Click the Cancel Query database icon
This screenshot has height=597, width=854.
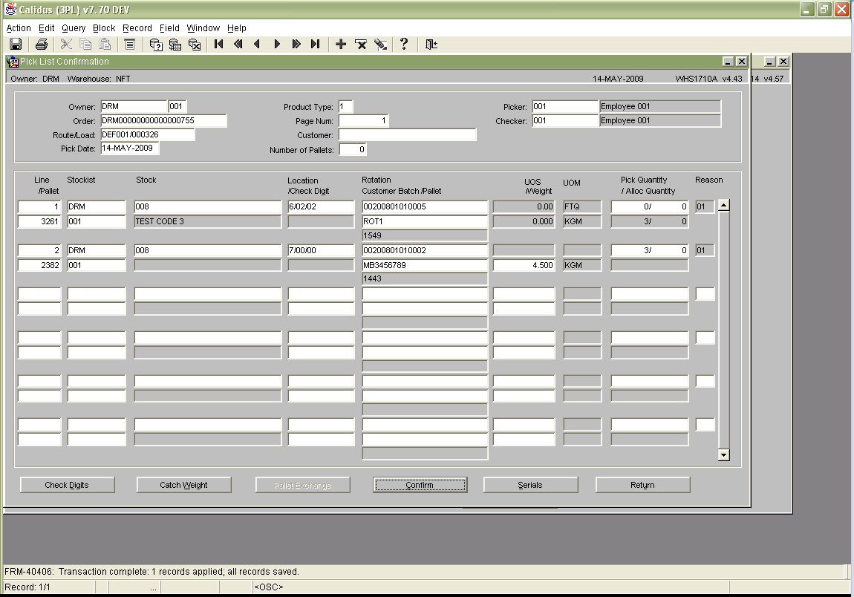pos(195,44)
